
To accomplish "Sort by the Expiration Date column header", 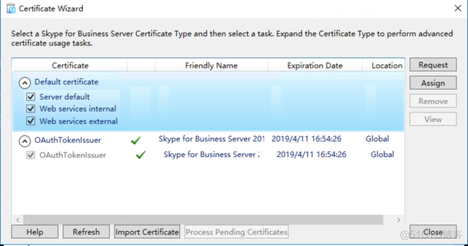I will pyautogui.click(x=315, y=65).
